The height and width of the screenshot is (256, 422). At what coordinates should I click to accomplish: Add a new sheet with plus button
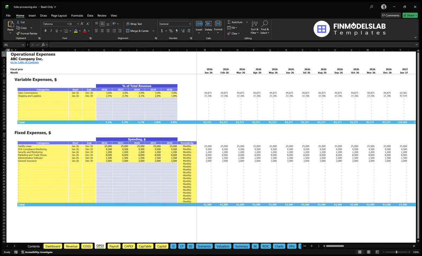click(311, 246)
